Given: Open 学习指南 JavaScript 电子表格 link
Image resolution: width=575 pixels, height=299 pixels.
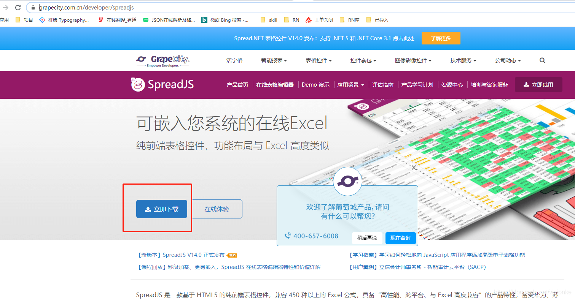Looking at the screenshot, I should pos(436,255).
